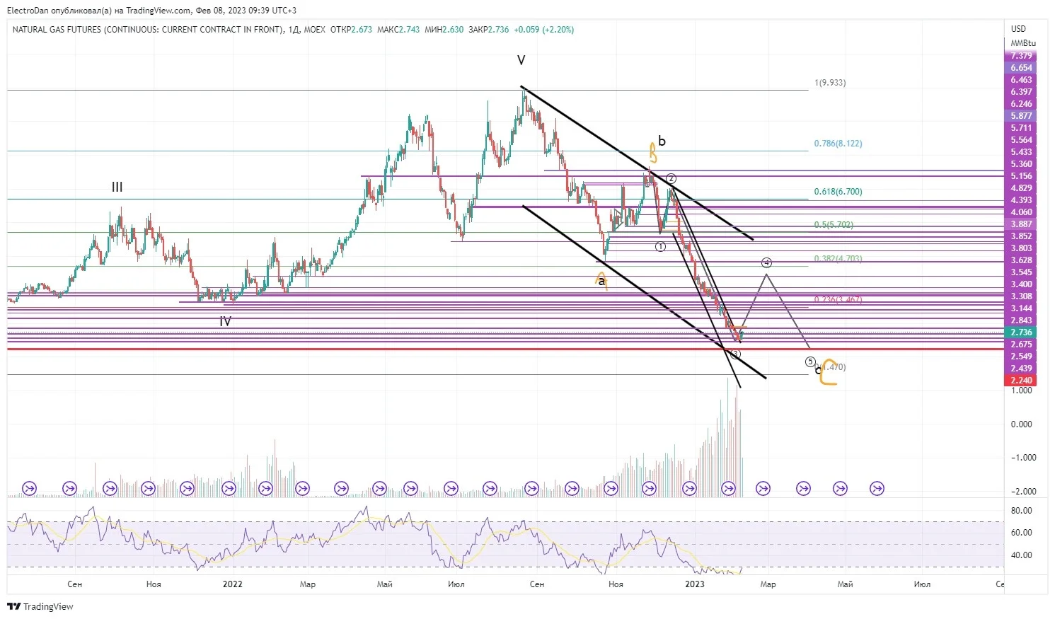The height and width of the screenshot is (619, 1055).
Task: Select the Fibonacci 0.236(3.467) level label
Action: tap(838, 300)
